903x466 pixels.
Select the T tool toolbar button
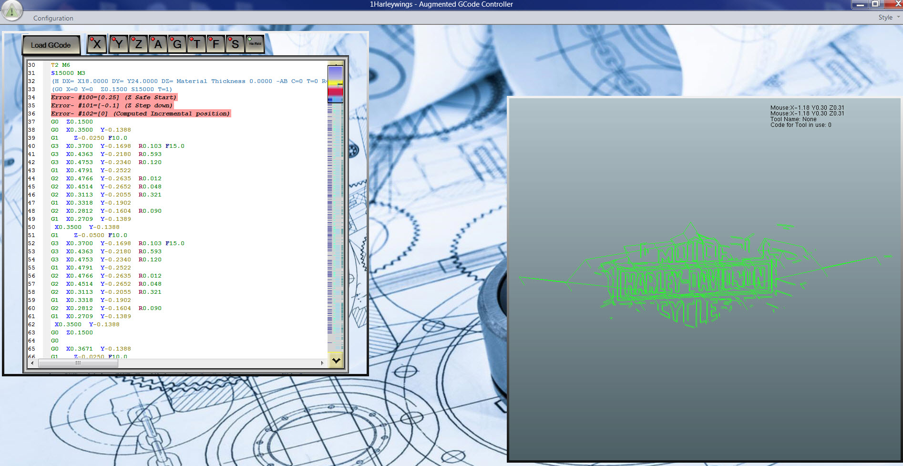tap(196, 44)
